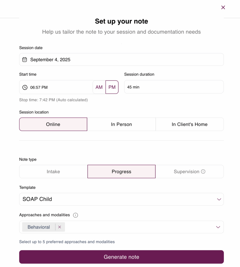This screenshot has width=240, height=267.
Task: Expand the Template dropdown chevron
Action: [219, 199]
